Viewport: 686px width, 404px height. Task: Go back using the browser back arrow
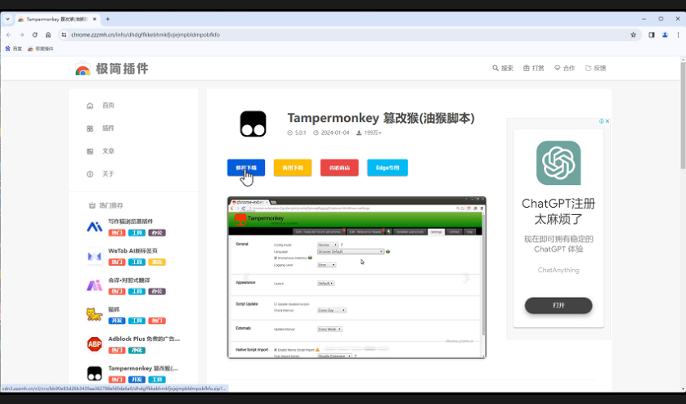pyautogui.click(x=9, y=34)
